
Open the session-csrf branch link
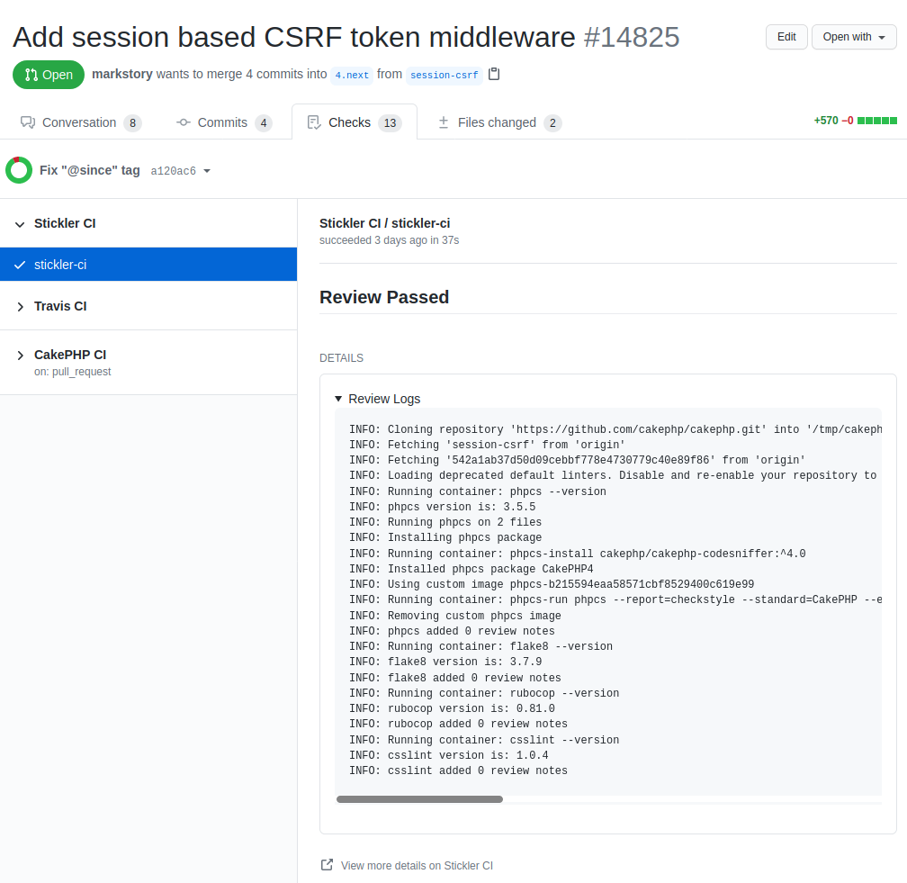click(445, 76)
